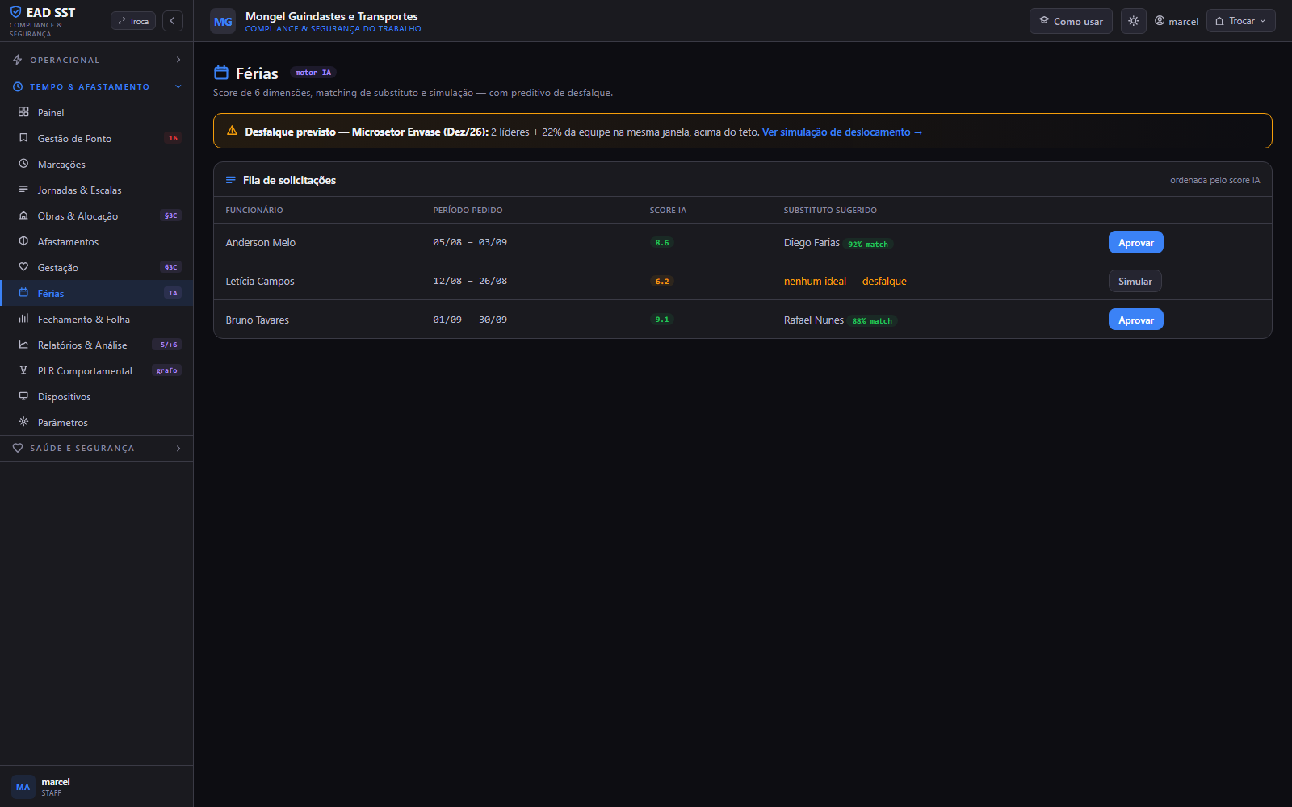
Task: Collapse the sidebar with the chevron button
Action: pyautogui.click(x=173, y=21)
